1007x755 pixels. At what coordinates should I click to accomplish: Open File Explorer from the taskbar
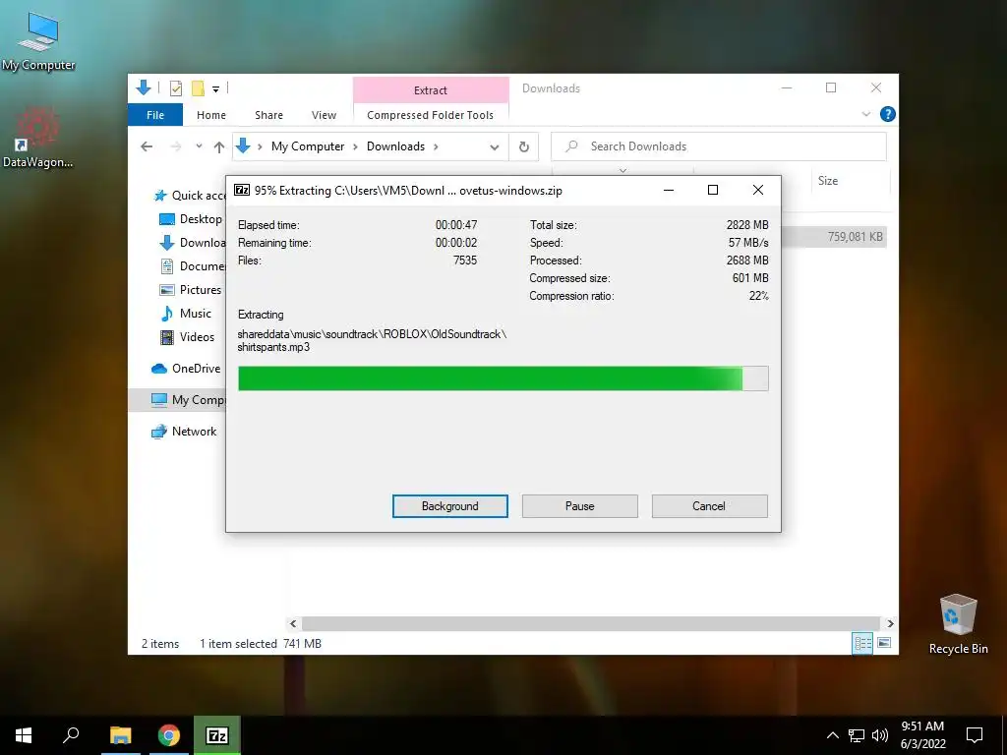pyautogui.click(x=120, y=735)
